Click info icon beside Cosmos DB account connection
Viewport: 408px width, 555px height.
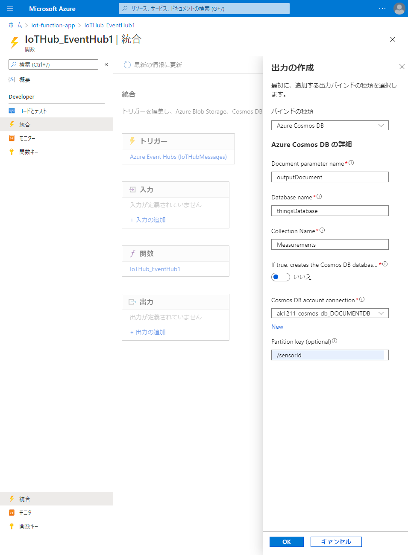coord(362,299)
